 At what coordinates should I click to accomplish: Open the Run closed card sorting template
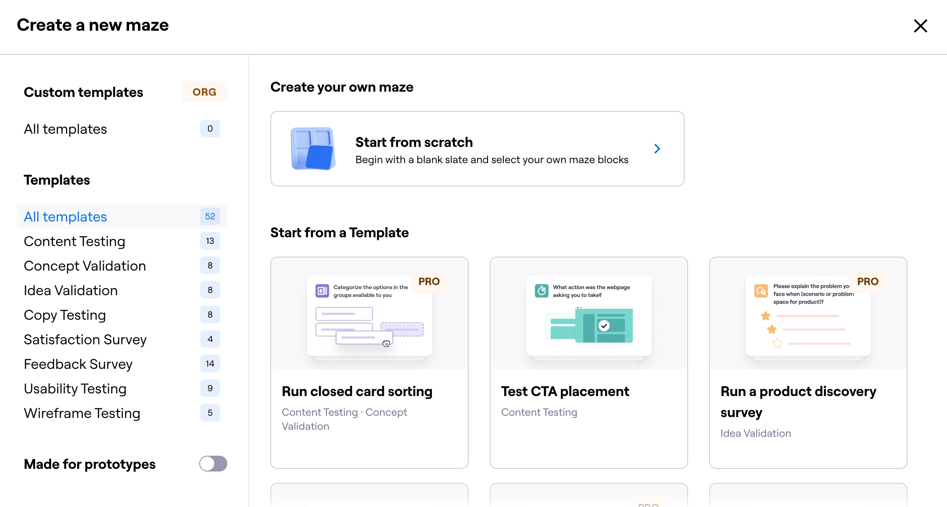tap(357, 391)
